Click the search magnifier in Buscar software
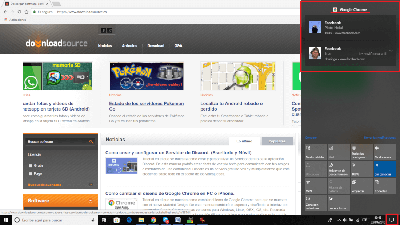This screenshot has width=400, height=225. click(x=91, y=142)
